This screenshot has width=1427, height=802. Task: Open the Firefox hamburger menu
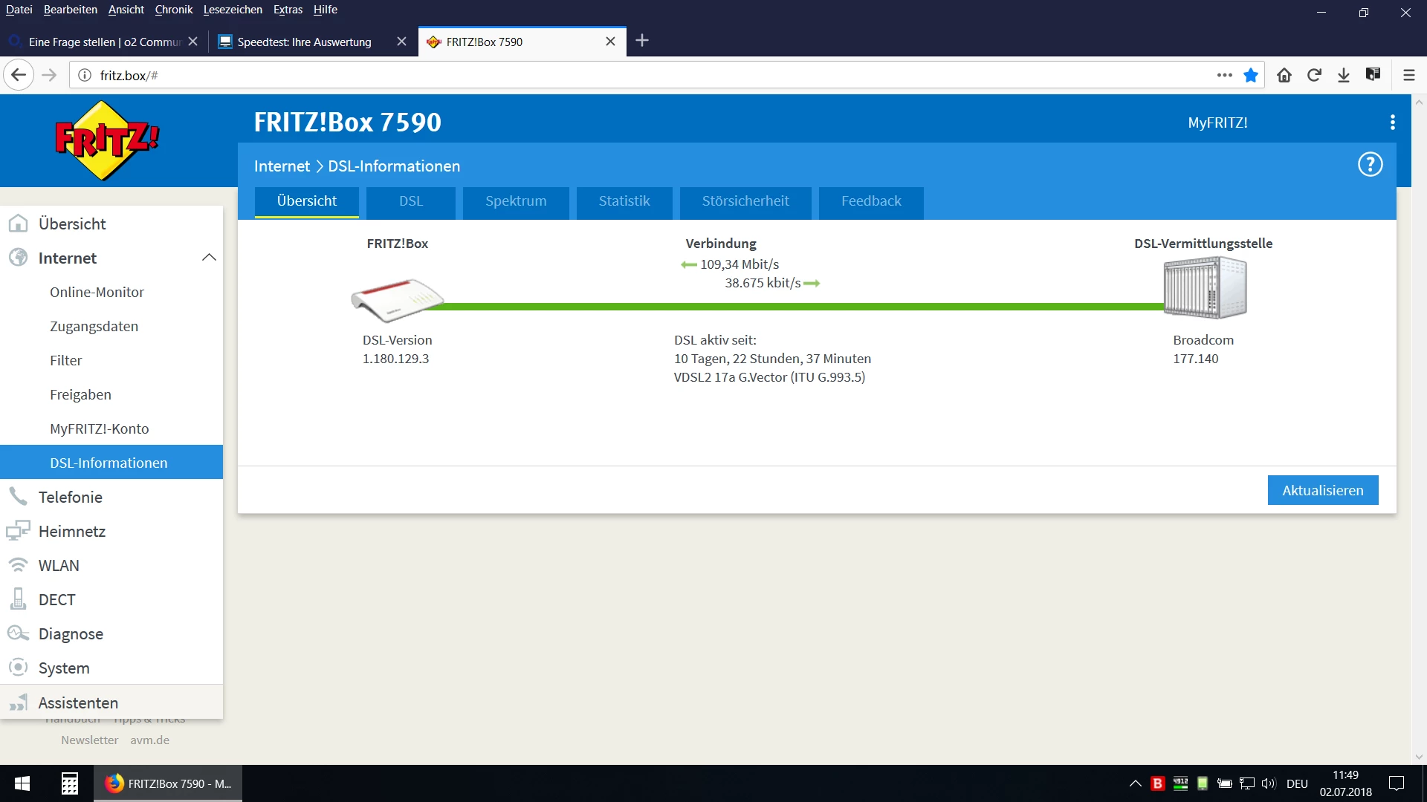(1408, 75)
